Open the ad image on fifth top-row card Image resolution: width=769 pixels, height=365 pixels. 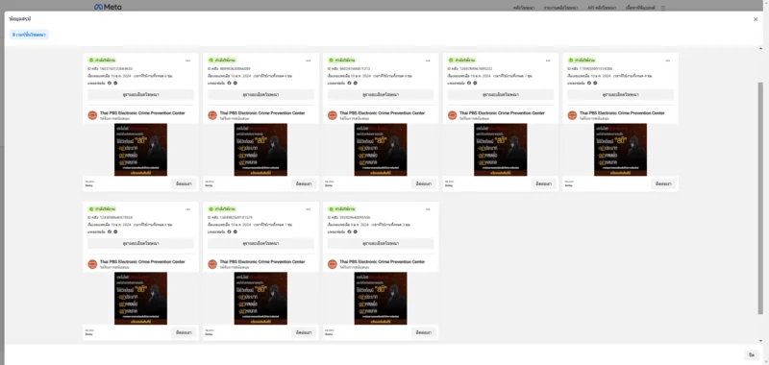(620, 150)
